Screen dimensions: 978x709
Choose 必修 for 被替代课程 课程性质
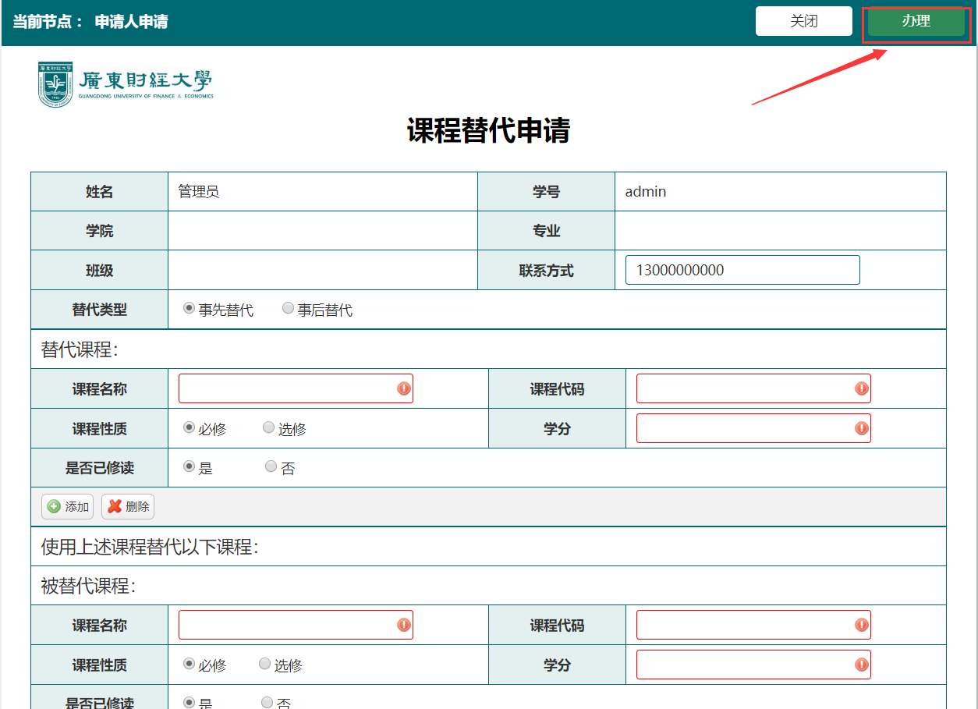coord(189,664)
